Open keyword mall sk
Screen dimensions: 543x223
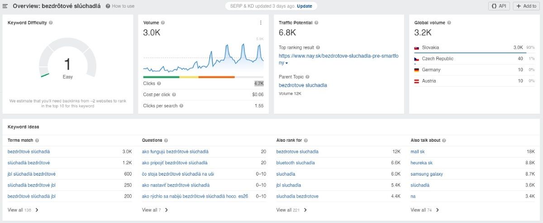click(x=418, y=152)
